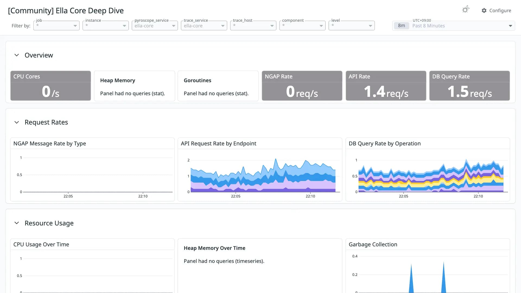Collapse the Request Rates section chevron
The image size is (521, 293).
(17, 122)
